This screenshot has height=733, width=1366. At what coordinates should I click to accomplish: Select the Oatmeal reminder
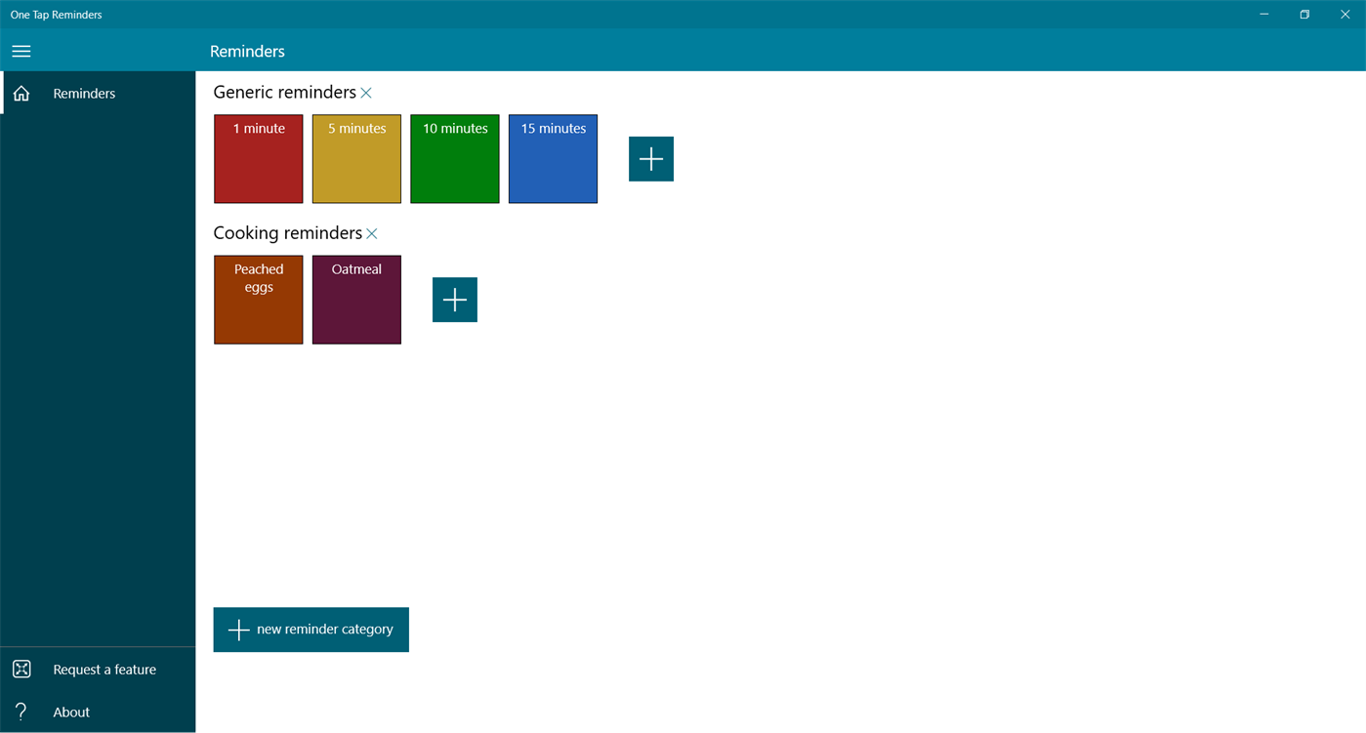coord(356,300)
